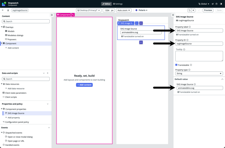Select SVG Image Source in Component properties
This screenshot has height=148, width=225.
[x=27, y=113]
